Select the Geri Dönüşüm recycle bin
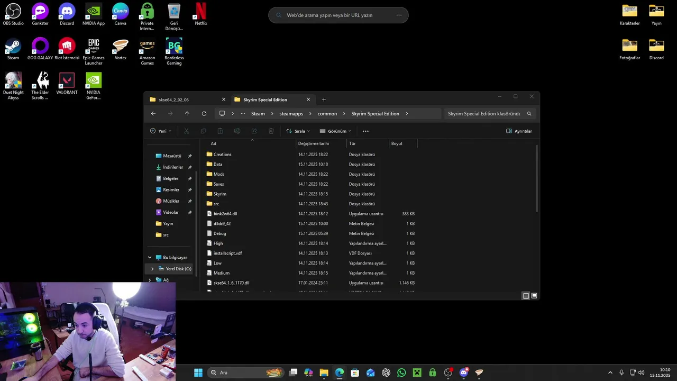Image resolution: width=677 pixels, height=381 pixels. coord(174,17)
